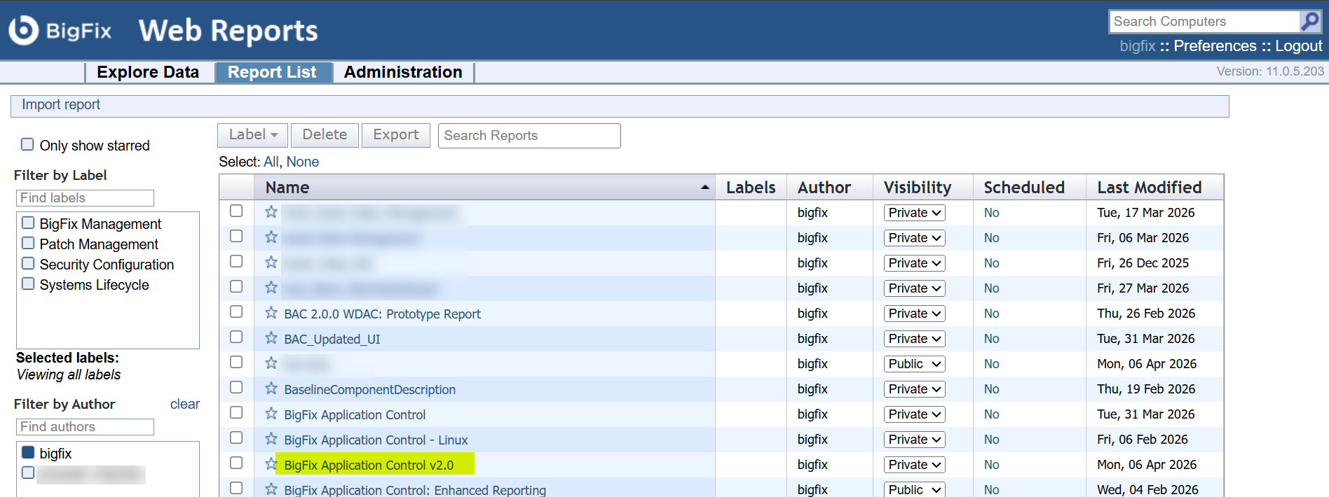Toggle Only show starred checkbox
The height and width of the screenshot is (497, 1329).
click(27, 144)
